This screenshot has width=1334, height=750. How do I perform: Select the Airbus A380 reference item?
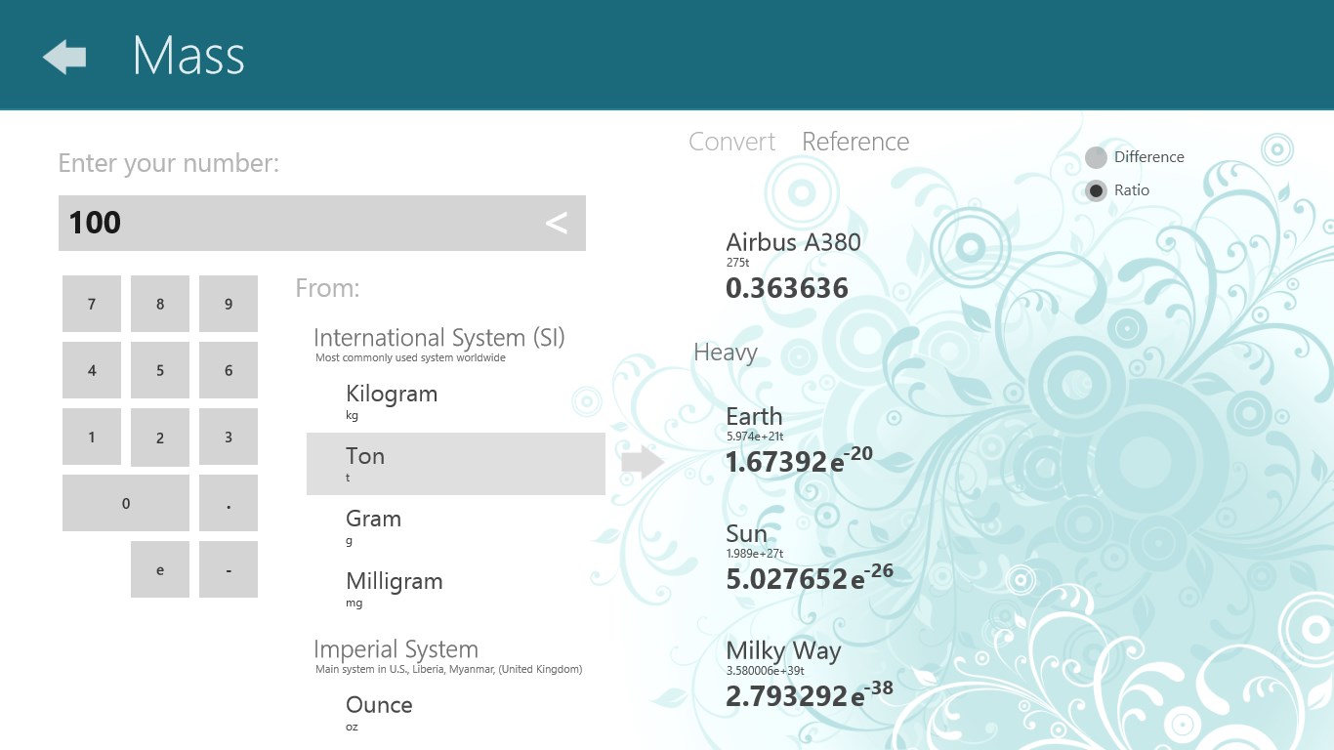pyautogui.click(x=793, y=266)
